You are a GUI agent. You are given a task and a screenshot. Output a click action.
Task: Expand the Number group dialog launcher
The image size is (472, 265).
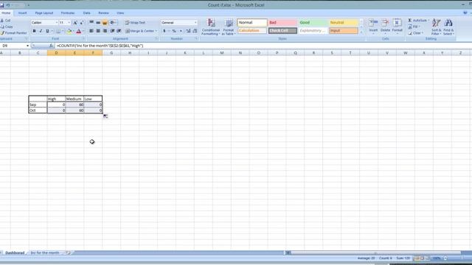(196, 39)
